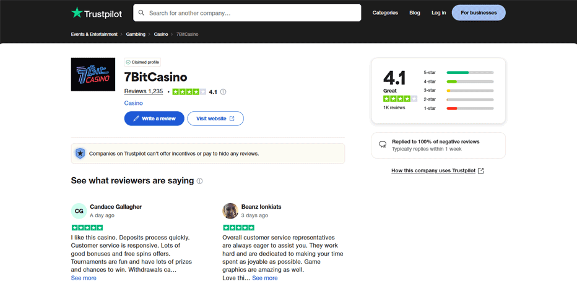
Task: Click the 7BitCasino breadcrumb text
Action: (x=188, y=34)
